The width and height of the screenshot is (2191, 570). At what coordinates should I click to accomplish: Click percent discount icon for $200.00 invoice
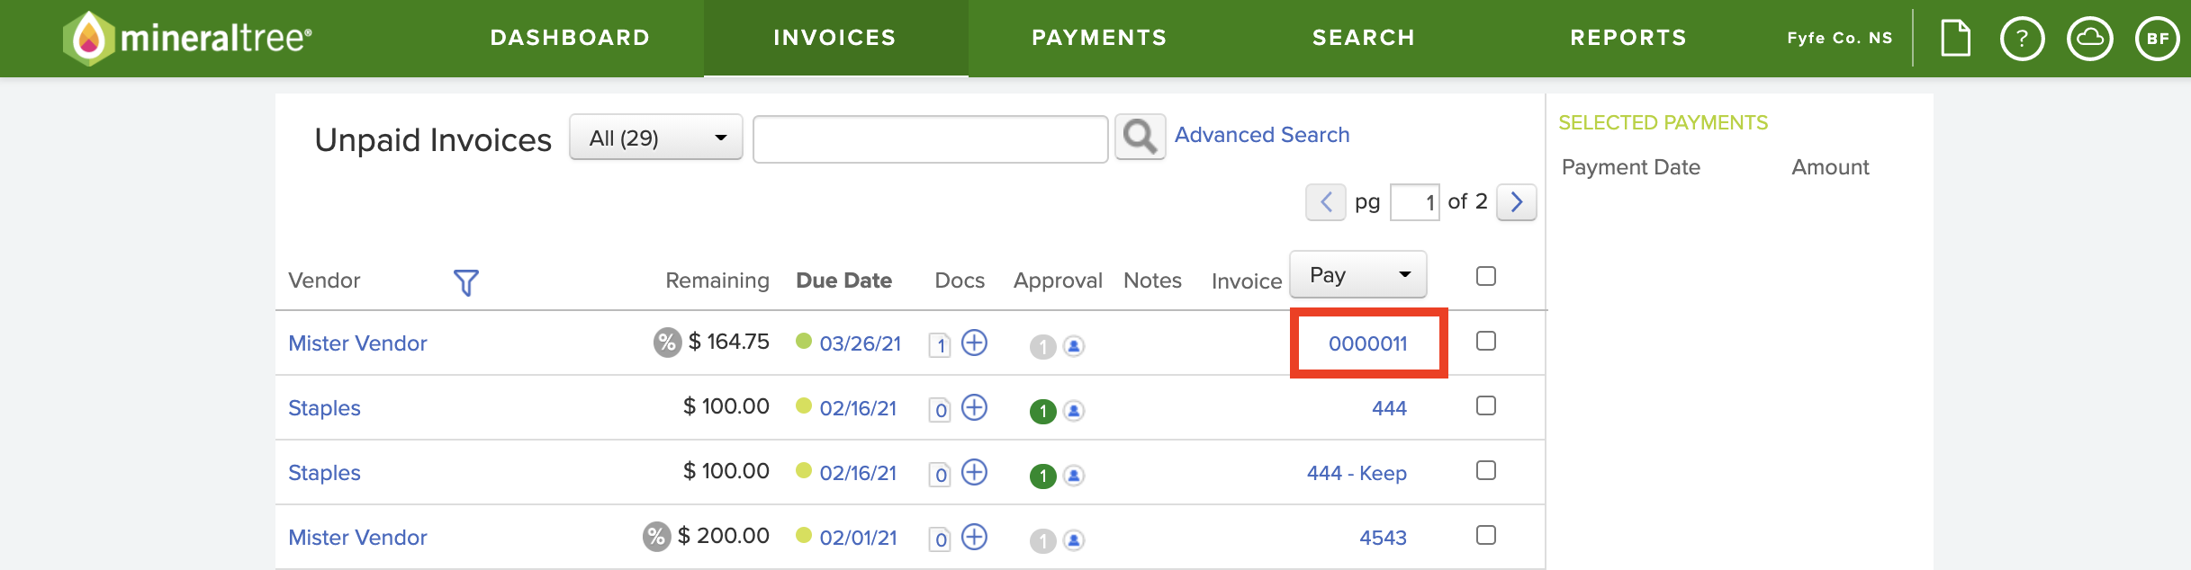pyautogui.click(x=656, y=537)
